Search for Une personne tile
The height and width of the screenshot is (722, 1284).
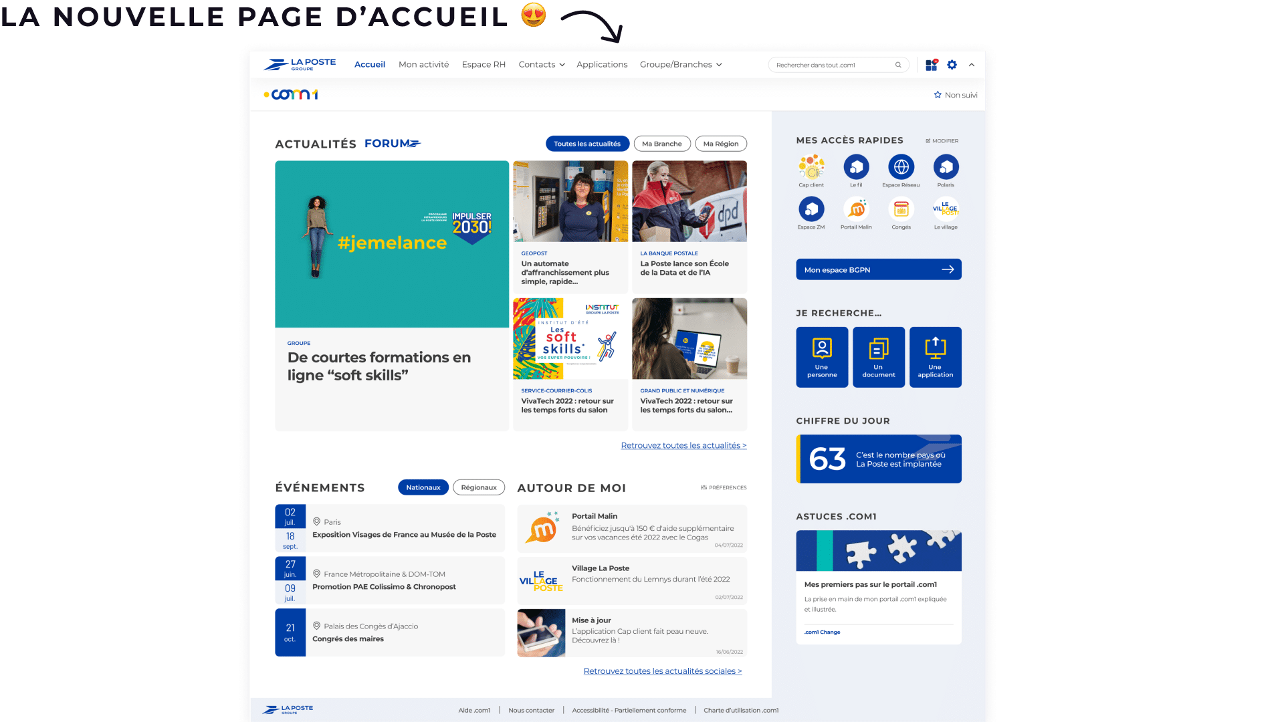[822, 357]
